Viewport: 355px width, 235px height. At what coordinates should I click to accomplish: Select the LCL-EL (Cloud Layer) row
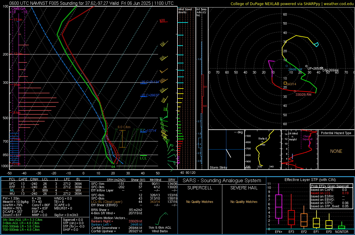click(x=134, y=202)
